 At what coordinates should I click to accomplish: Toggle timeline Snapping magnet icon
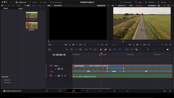point(101,50)
